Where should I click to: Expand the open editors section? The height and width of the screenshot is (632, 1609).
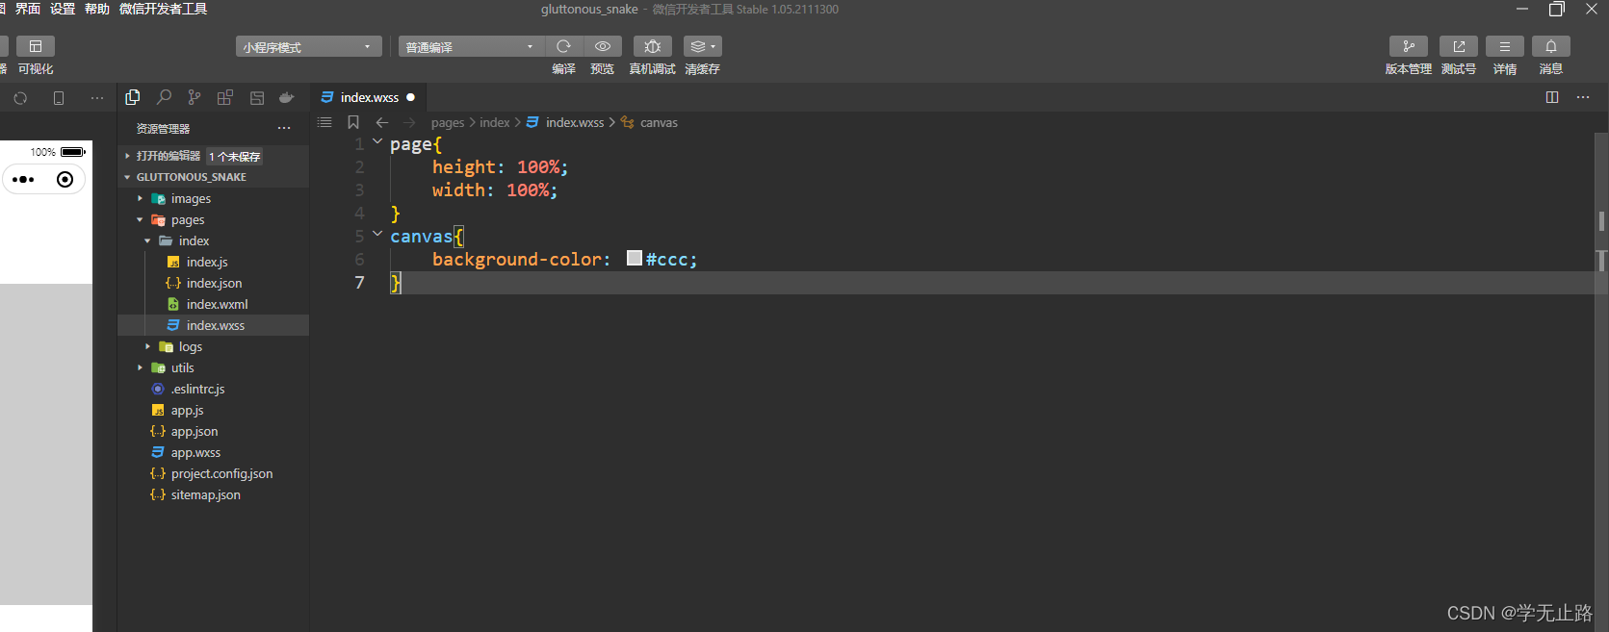pos(127,156)
